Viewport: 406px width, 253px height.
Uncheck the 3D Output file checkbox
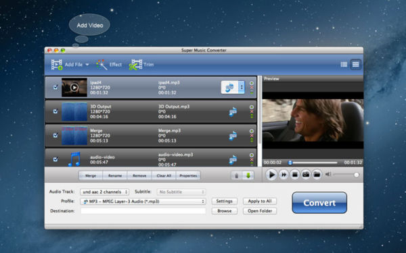pos(55,111)
